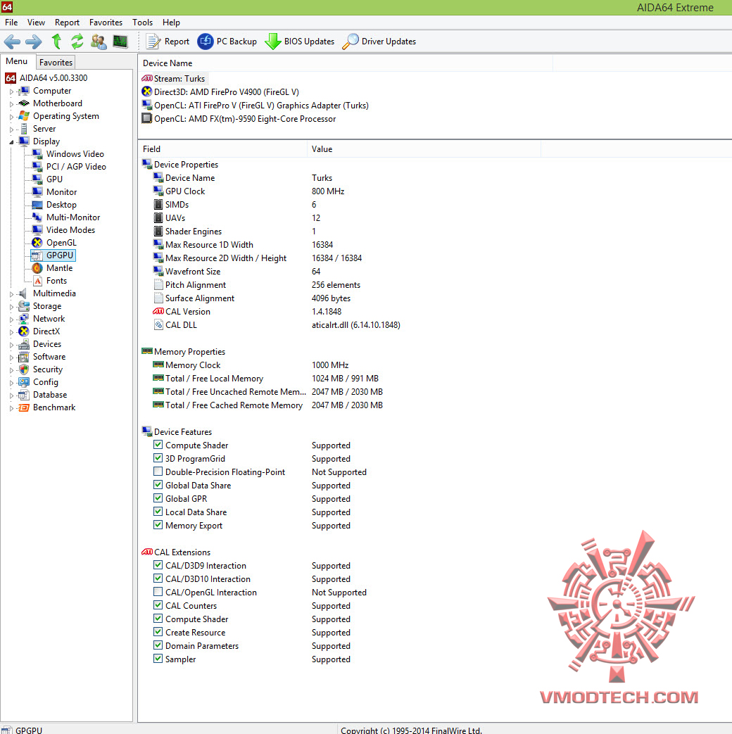Toggle CAL/OpenGL Interaction checkbox
This screenshot has height=734, width=732.
point(158,592)
